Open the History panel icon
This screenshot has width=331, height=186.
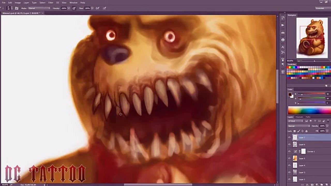283,18
